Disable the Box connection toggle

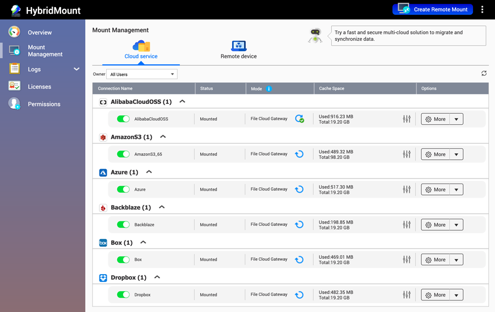123,260
